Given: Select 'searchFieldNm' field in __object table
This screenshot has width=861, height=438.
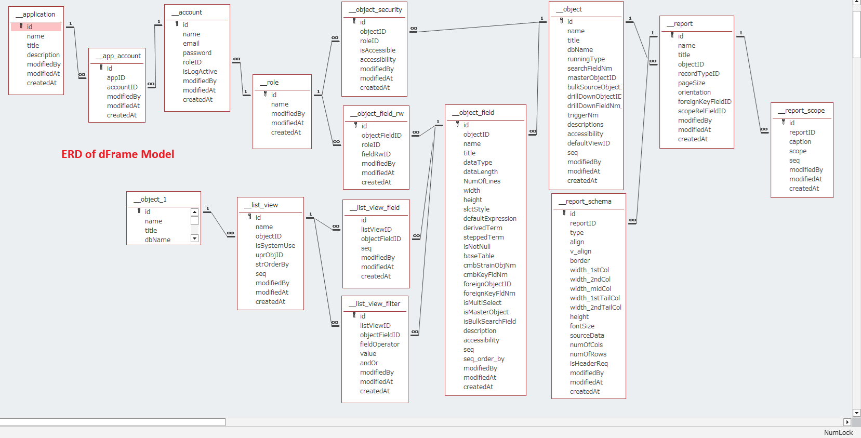Looking at the screenshot, I should (589, 68).
